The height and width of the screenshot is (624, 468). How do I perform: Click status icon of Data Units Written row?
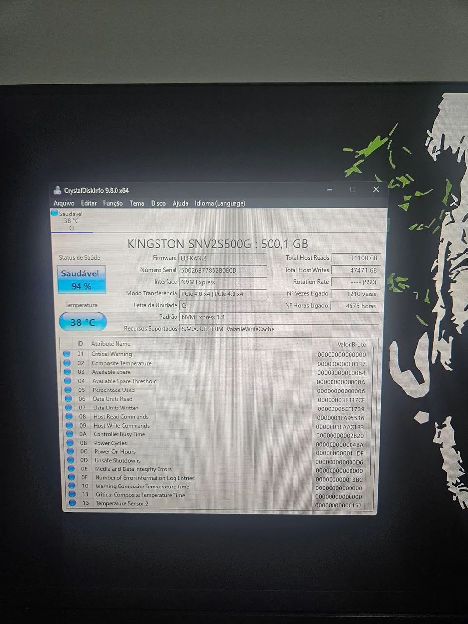69,408
